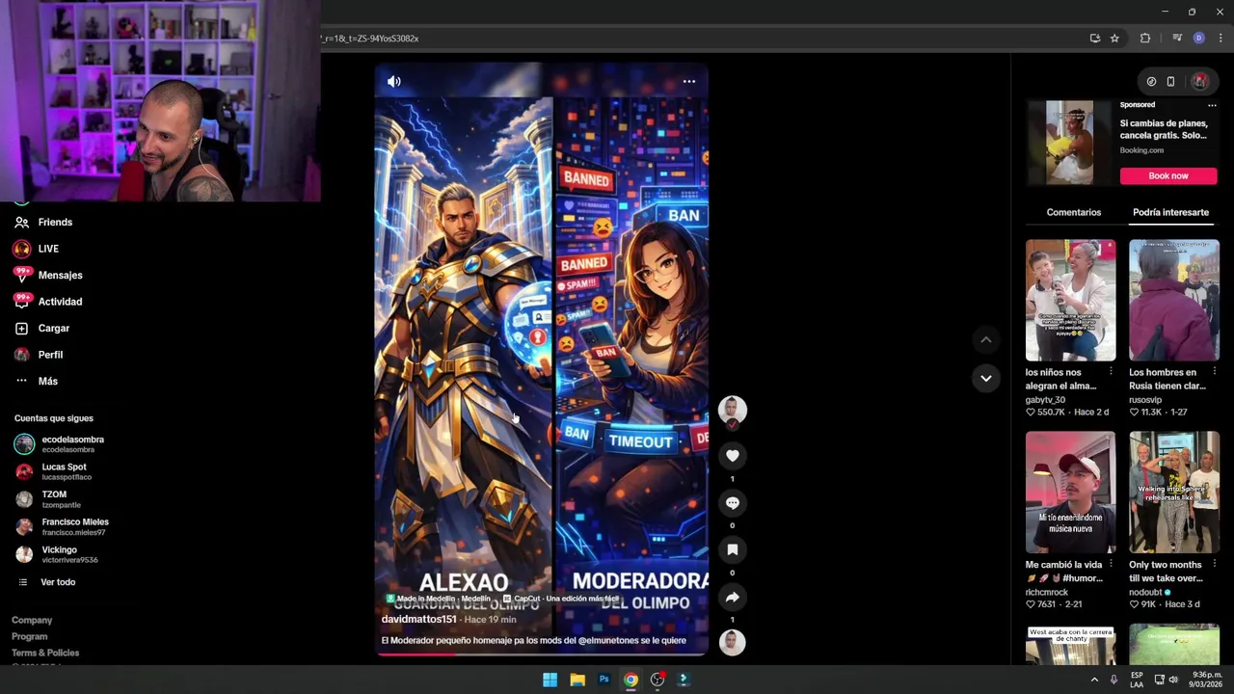Click the Actividad 99+ badge icon
1234x694 pixels.
[x=21, y=302]
